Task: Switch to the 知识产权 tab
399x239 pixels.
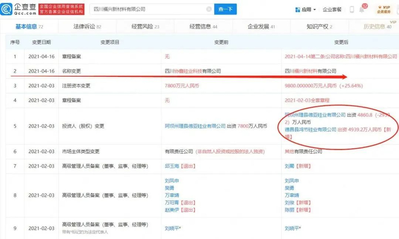Action: (319, 26)
